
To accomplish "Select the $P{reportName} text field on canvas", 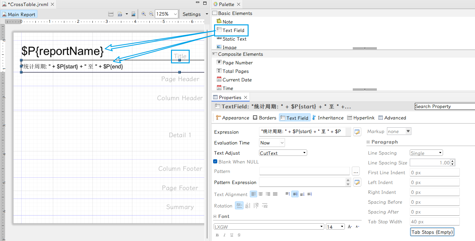I will [x=62, y=51].
